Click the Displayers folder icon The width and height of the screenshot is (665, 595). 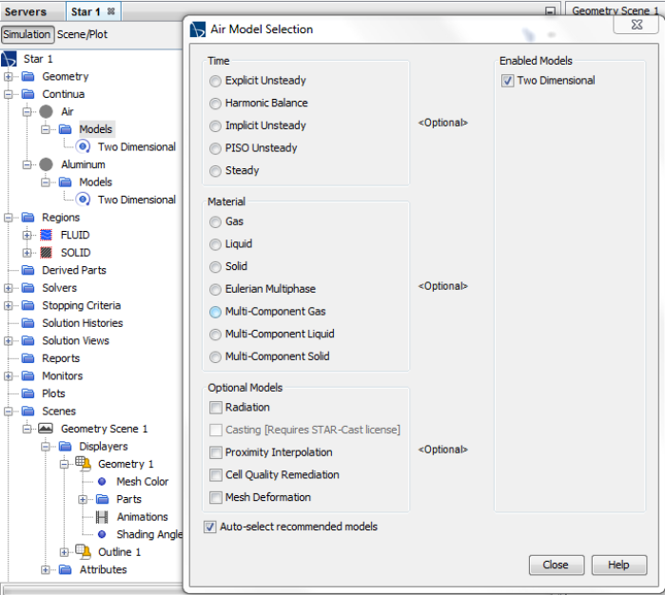[66, 447]
